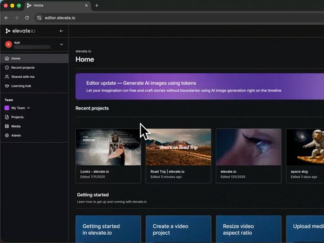Open the Media library

tap(34, 126)
